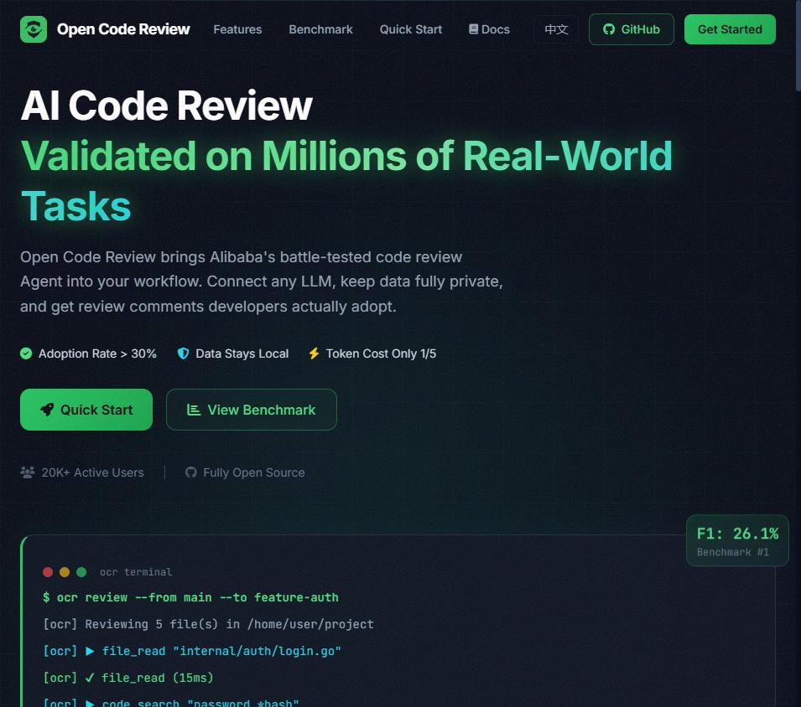Screen dimensions: 801x707
Task: Switch language to 中文
Action: 556,29
